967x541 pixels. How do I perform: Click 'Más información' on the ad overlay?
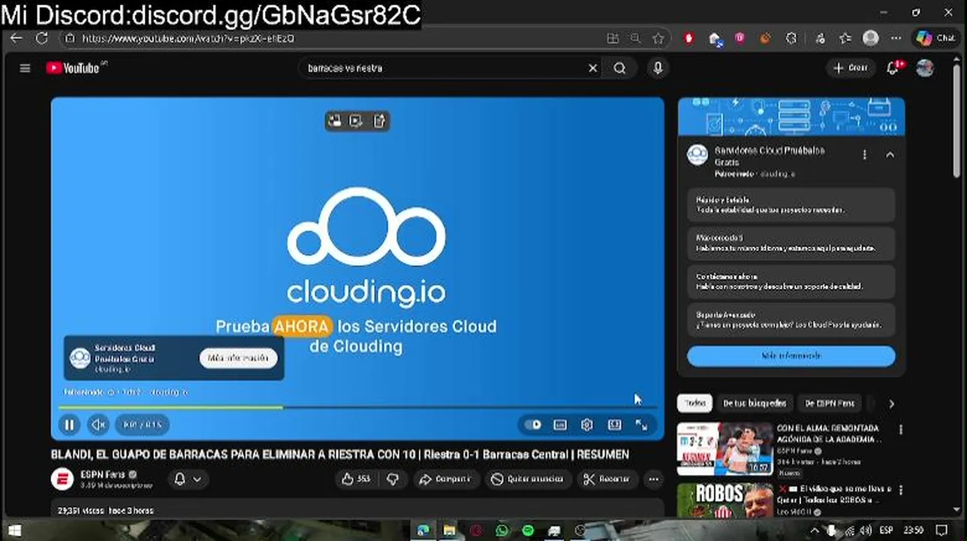pos(239,358)
